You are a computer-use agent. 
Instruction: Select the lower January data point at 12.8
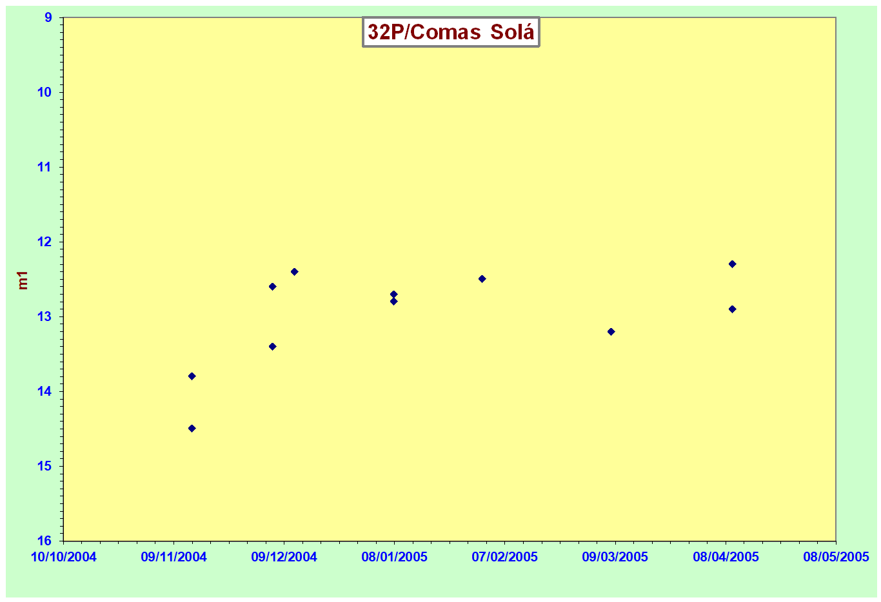point(393,302)
